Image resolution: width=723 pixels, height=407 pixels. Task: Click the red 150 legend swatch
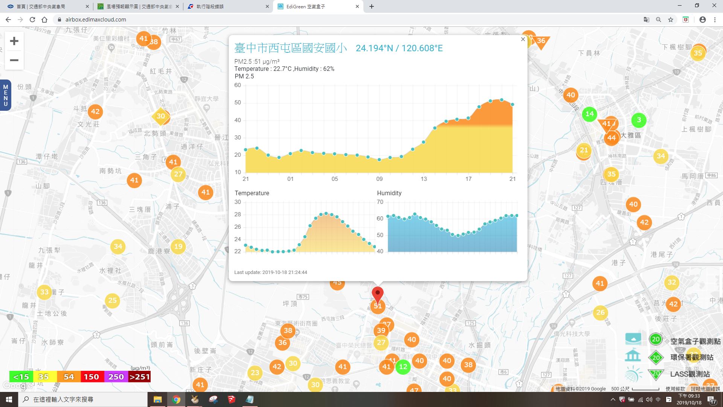92,376
